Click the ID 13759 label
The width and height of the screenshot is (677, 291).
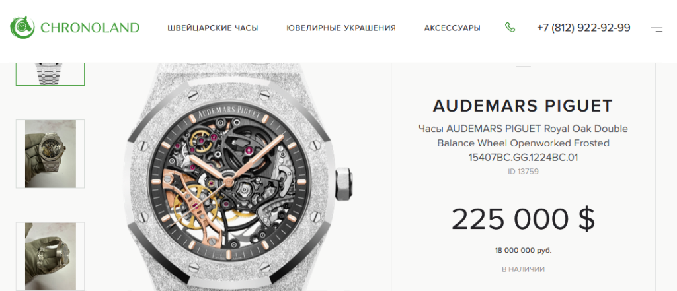click(523, 172)
